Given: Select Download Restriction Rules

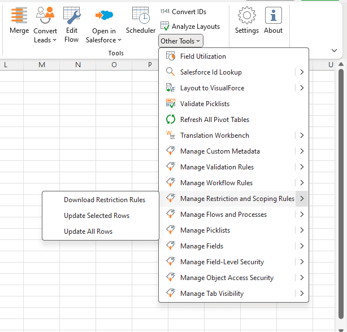Looking at the screenshot, I should [x=105, y=200].
